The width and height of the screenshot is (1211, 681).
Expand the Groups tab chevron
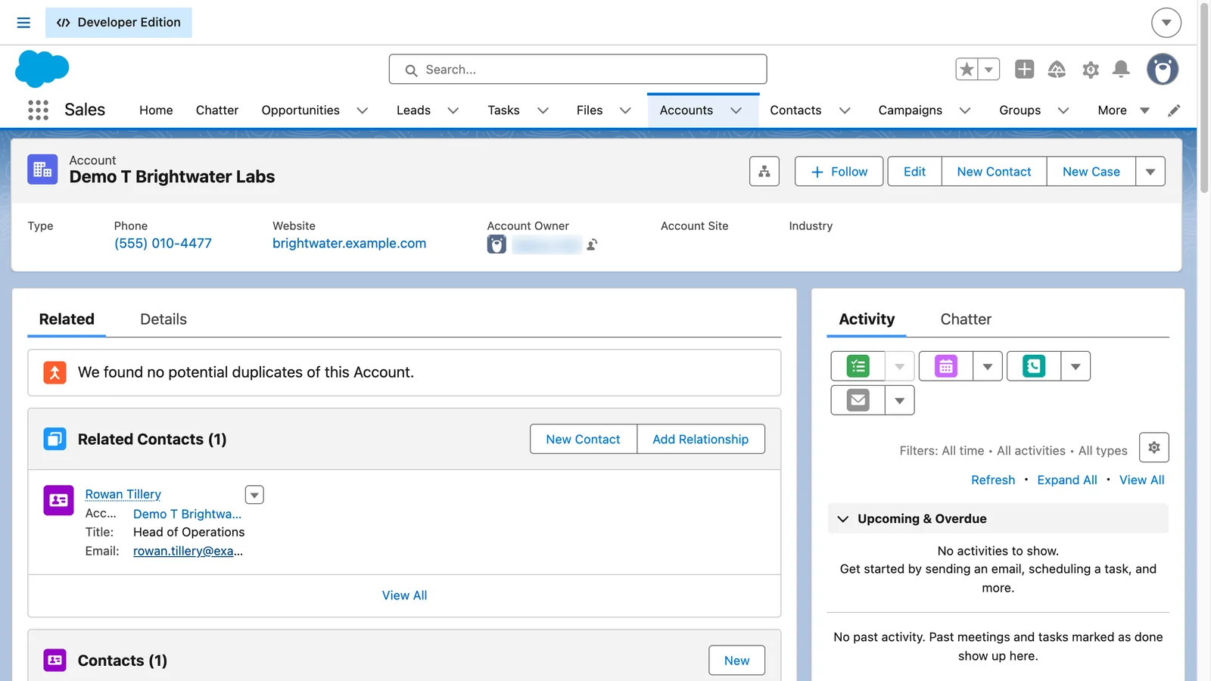[1063, 110]
